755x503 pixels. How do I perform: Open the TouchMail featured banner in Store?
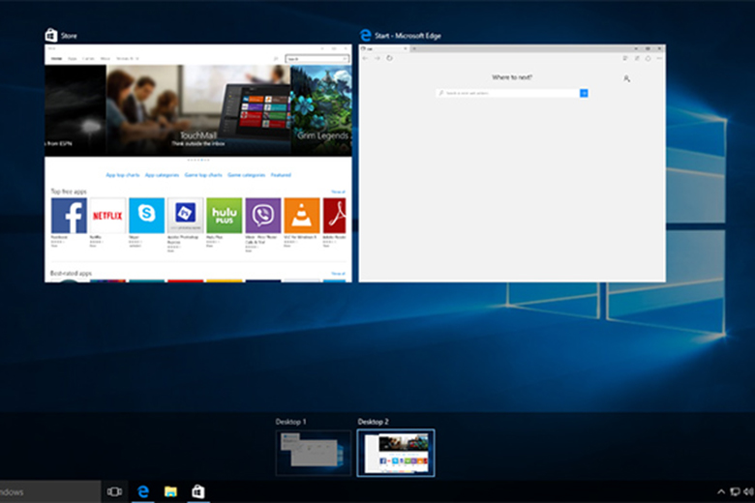pyautogui.click(x=198, y=110)
